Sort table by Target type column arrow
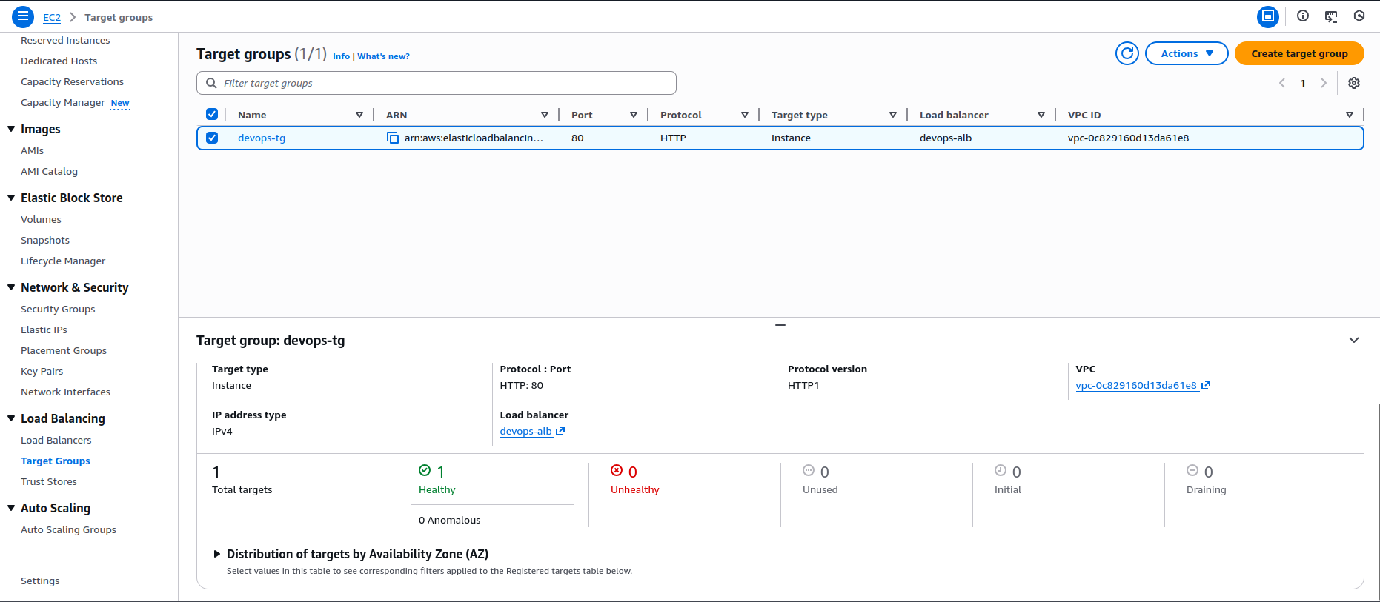The image size is (1380, 602). [893, 115]
